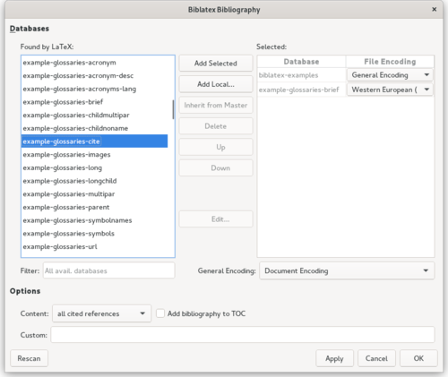Click the Database column header
The height and width of the screenshot is (377, 448).
click(301, 62)
